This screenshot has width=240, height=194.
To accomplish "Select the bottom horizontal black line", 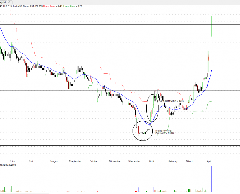I will (101, 146).
